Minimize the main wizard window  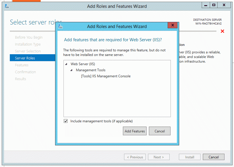pyautogui.click(x=206, y=5)
